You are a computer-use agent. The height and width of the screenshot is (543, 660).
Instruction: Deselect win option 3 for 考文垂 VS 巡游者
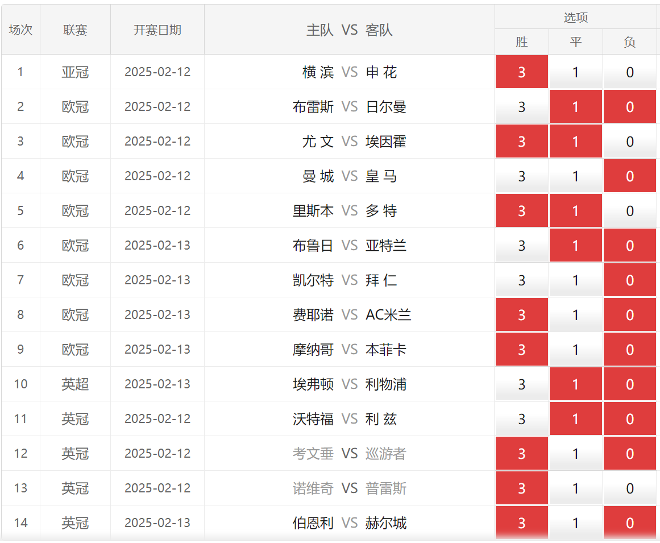(521, 453)
